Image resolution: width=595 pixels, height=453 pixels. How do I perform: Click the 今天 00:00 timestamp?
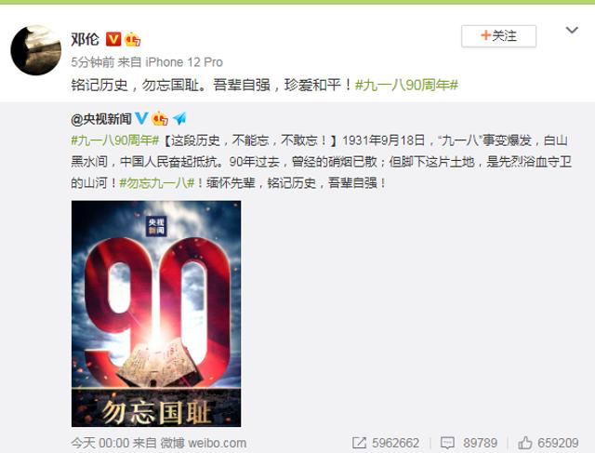[100, 443]
